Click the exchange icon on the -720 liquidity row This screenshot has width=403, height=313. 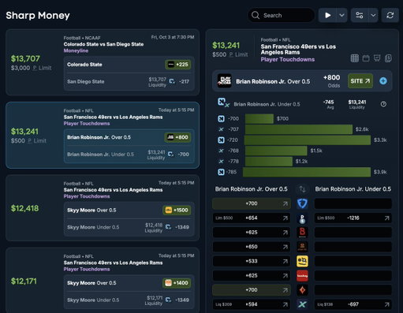tap(221, 140)
